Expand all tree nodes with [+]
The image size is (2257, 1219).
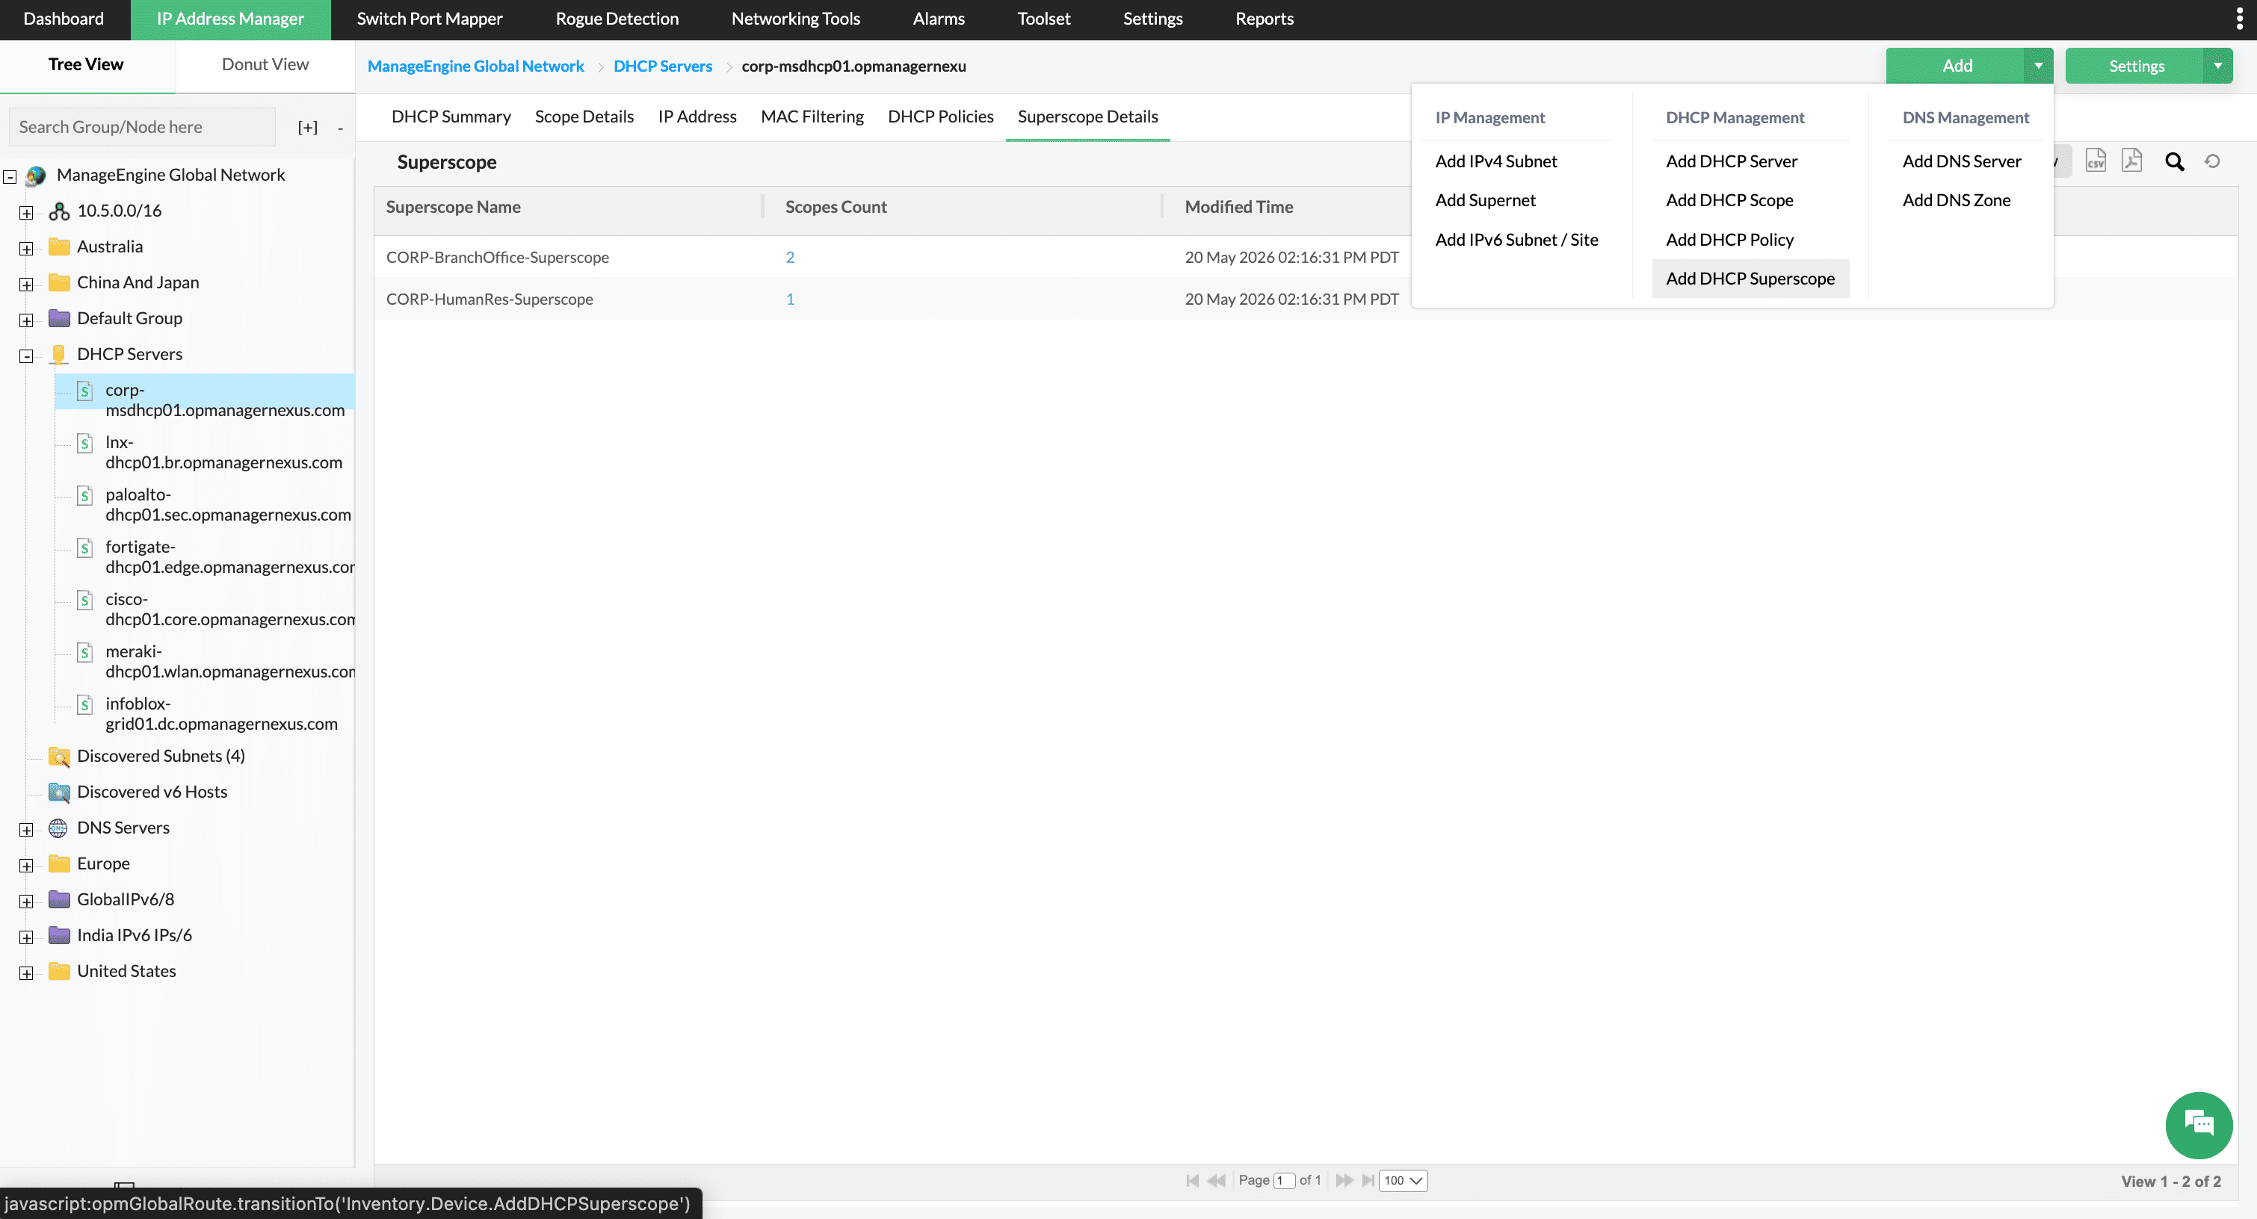tap(307, 128)
